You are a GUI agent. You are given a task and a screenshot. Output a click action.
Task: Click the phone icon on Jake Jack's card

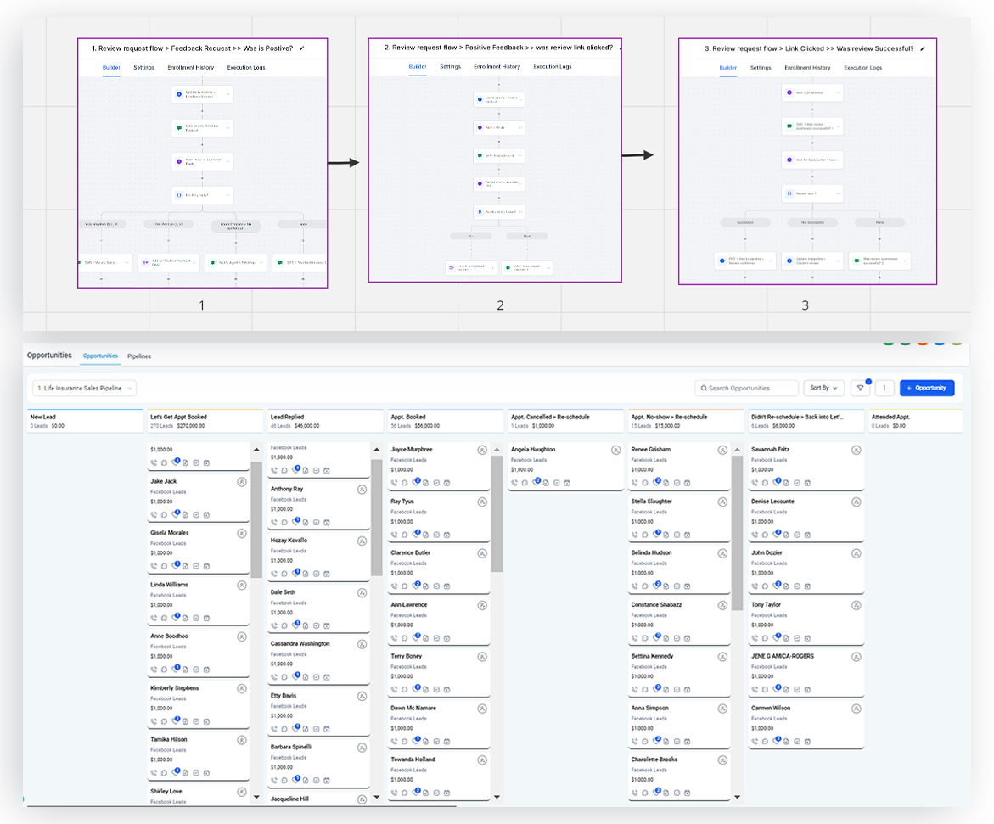click(x=154, y=514)
